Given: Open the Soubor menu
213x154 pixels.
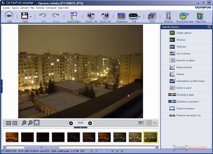Looking at the screenshot, I should [6, 8].
